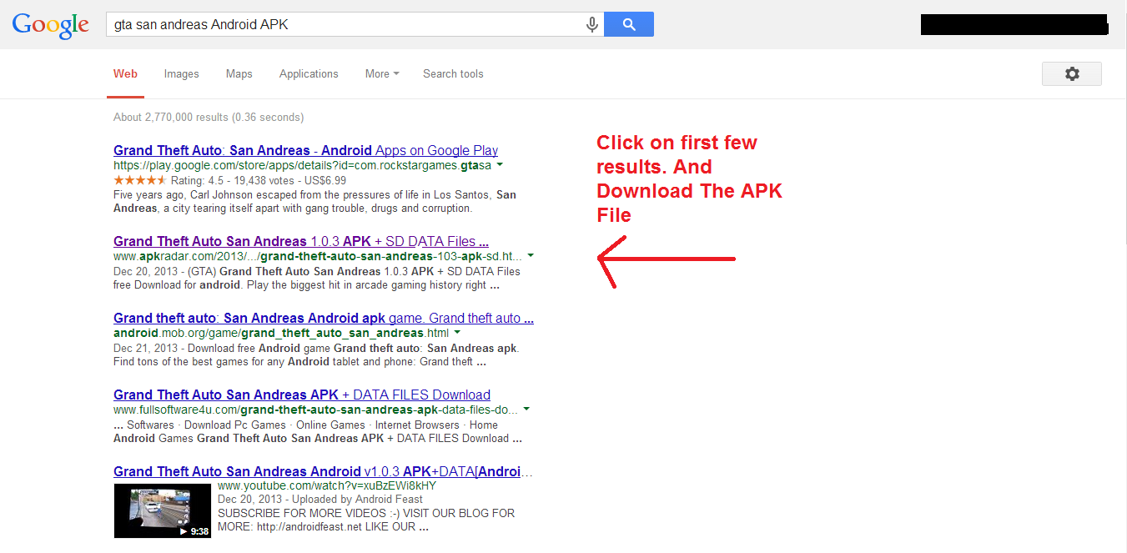Click the 4.5 star rating stars
This screenshot has width=1127, height=553.
click(x=140, y=180)
